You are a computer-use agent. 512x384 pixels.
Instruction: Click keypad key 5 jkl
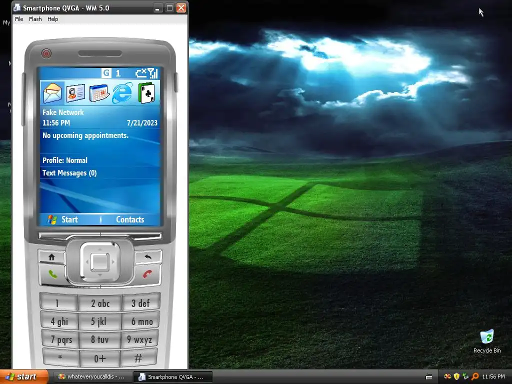coord(100,321)
